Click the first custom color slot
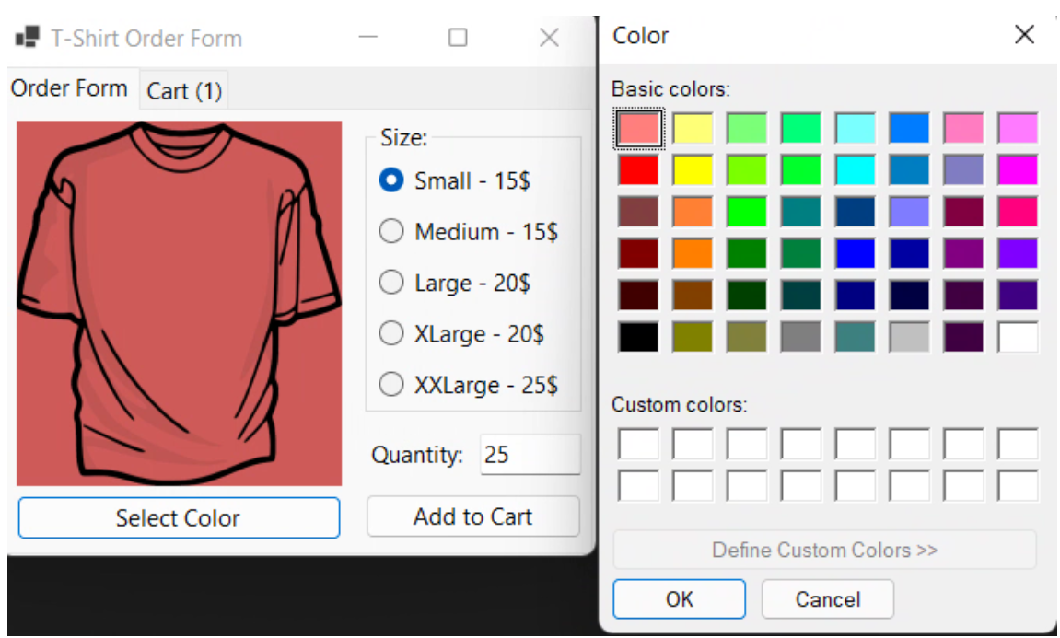Screen dimensions: 1060x638 [x=637, y=443]
